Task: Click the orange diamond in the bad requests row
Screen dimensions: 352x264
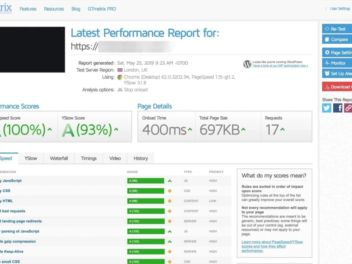Action: pos(170,211)
